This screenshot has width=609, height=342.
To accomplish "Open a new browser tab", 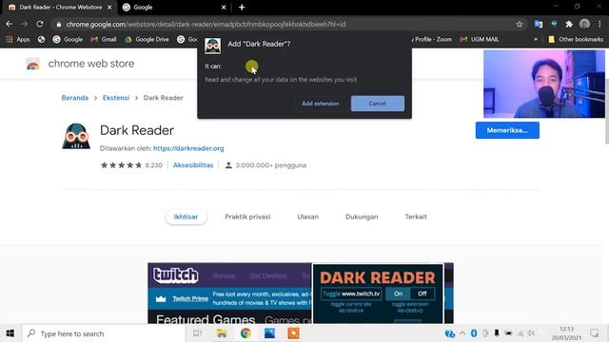I will pyautogui.click(x=242, y=8).
